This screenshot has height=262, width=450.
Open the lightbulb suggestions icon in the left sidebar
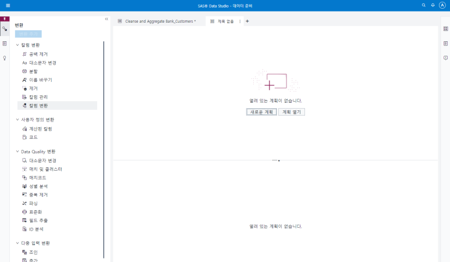(5, 58)
